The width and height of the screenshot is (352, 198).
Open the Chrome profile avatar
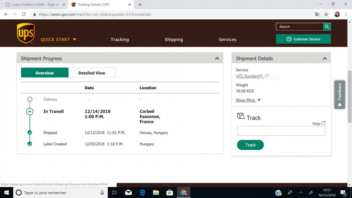(337, 14)
